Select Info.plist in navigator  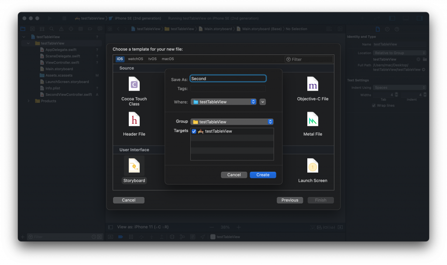pyautogui.click(x=53, y=88)
